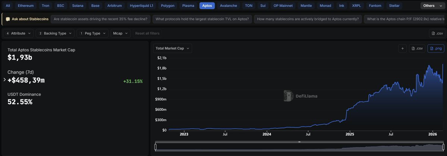Switch to the Tron chain tab
This screenshot has width=447, height=156.
[45, 6]
